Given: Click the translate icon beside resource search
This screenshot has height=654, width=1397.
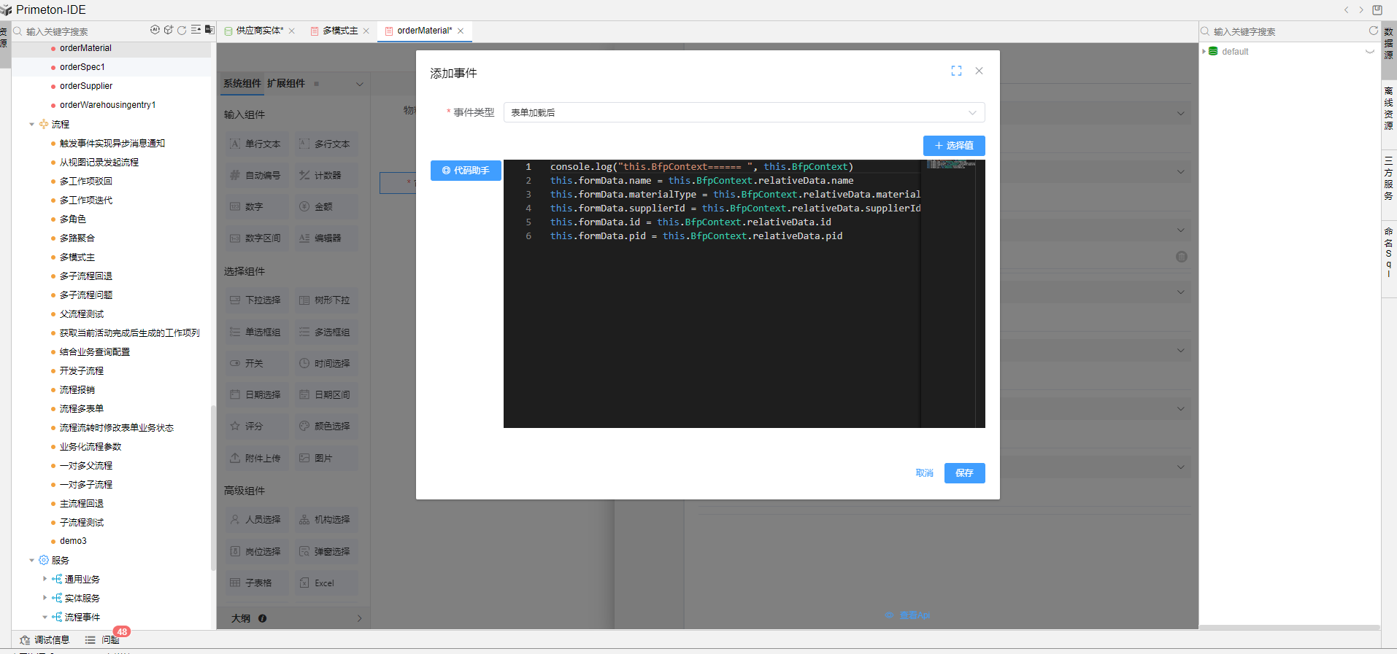Looking at the screenshot, I should 209,30.
